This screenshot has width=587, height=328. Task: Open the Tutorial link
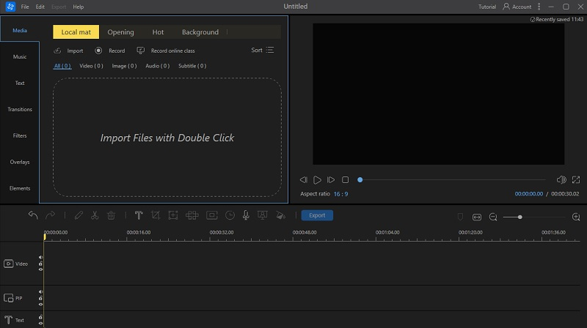487,7
